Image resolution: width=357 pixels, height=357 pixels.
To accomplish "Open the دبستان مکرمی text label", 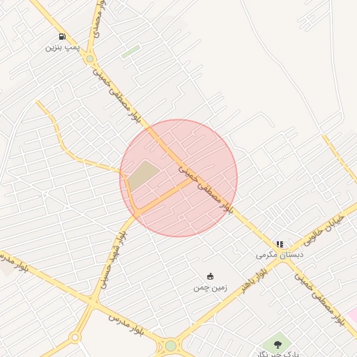I will point(280,255).
